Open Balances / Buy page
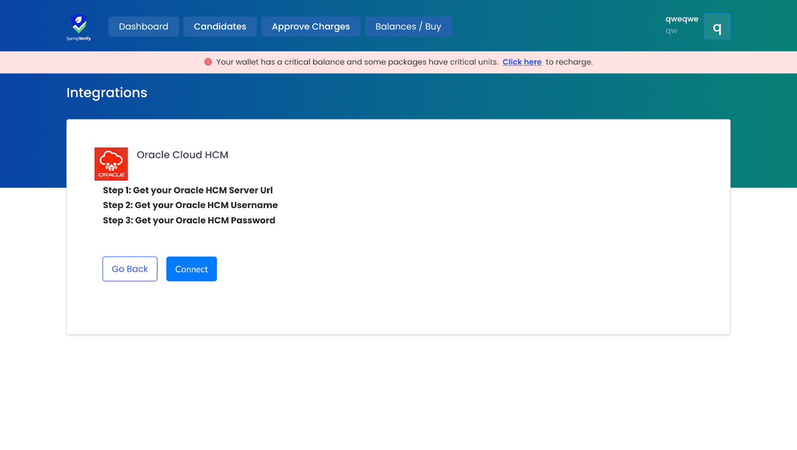The image size is (797, 450). point(408,26)
